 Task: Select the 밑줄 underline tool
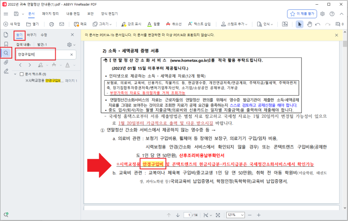click(154, 24)
